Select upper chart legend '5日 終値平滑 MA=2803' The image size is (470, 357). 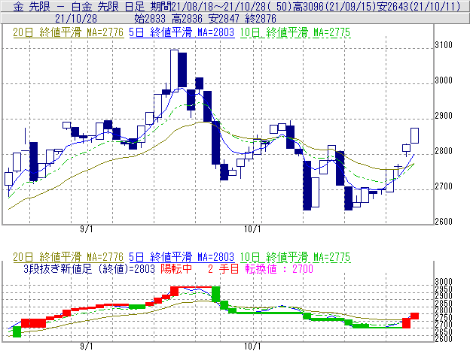pyautogui.click(x=182, y=32)
